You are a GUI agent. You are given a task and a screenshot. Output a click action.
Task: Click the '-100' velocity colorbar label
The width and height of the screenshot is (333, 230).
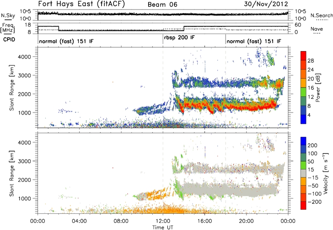[314, 194]
